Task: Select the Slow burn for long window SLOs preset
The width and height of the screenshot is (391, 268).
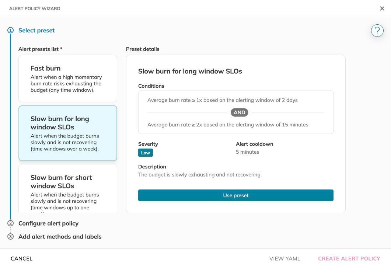Action: 68,133
